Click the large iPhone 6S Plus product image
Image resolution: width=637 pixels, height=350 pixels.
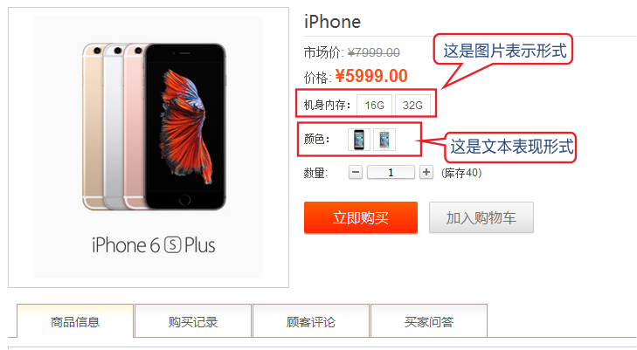click(x=149, y=148)
